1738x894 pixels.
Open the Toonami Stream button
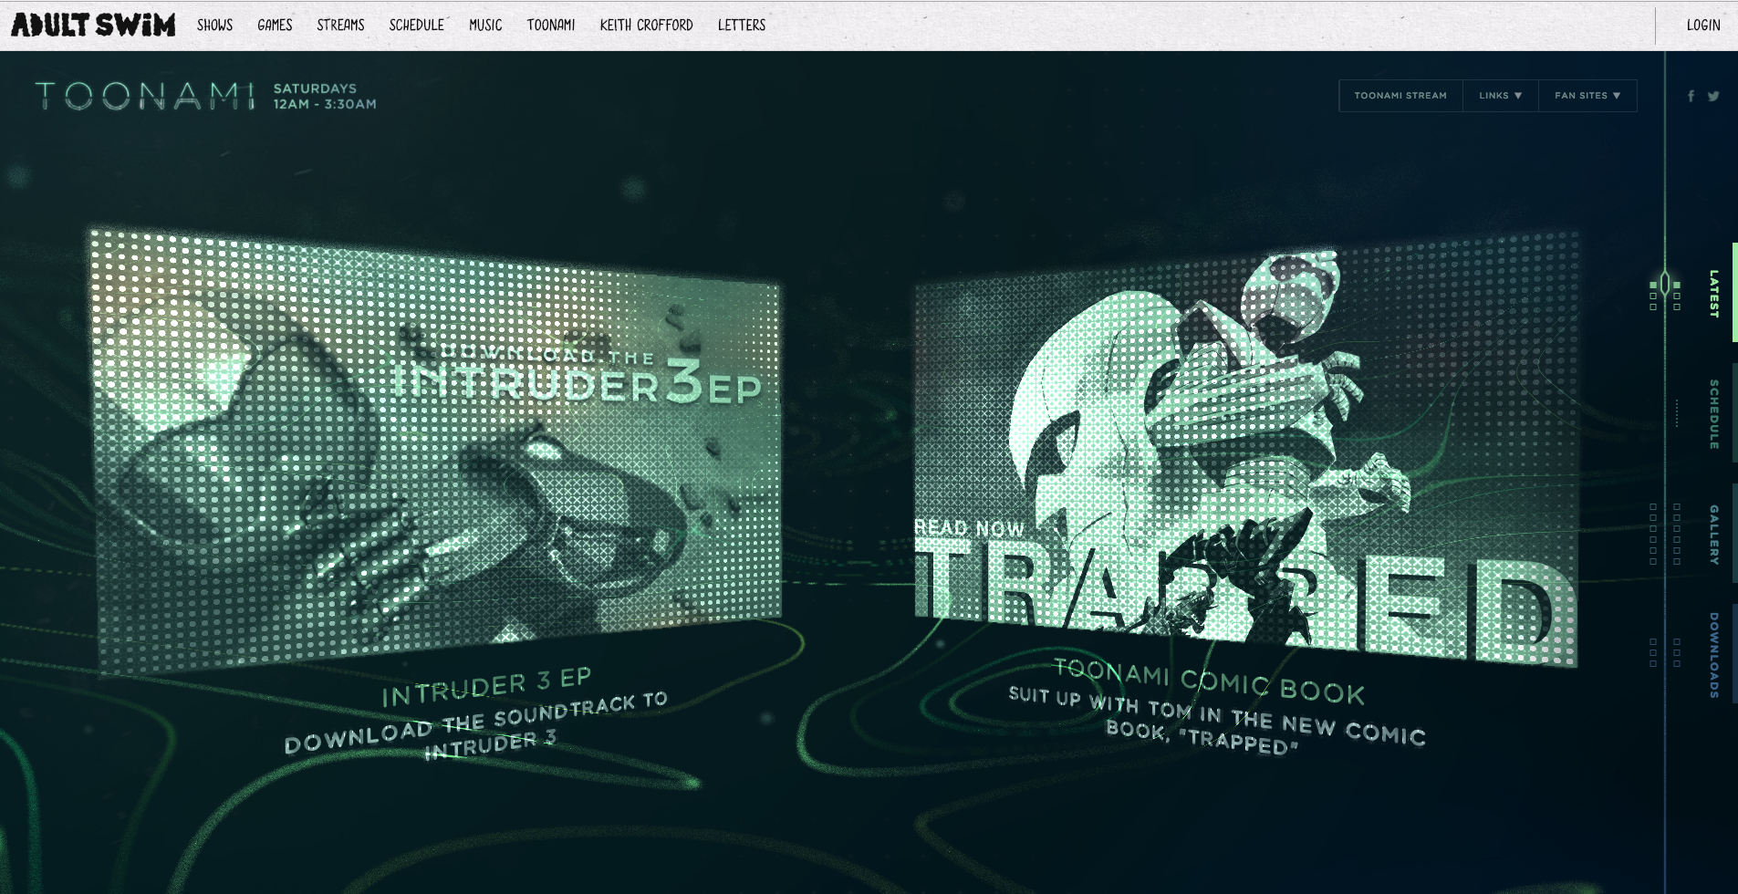(x=1400, y=96)
